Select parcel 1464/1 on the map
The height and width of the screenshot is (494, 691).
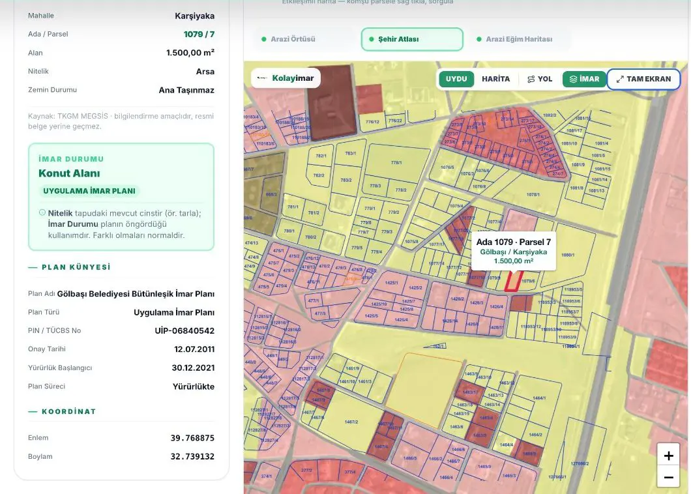(x=539, y=398)
